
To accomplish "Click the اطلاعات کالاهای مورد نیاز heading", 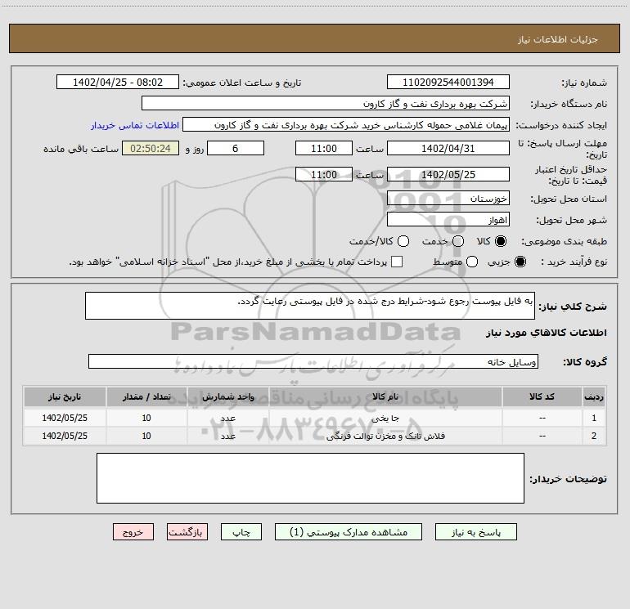I will click(547, 333).
